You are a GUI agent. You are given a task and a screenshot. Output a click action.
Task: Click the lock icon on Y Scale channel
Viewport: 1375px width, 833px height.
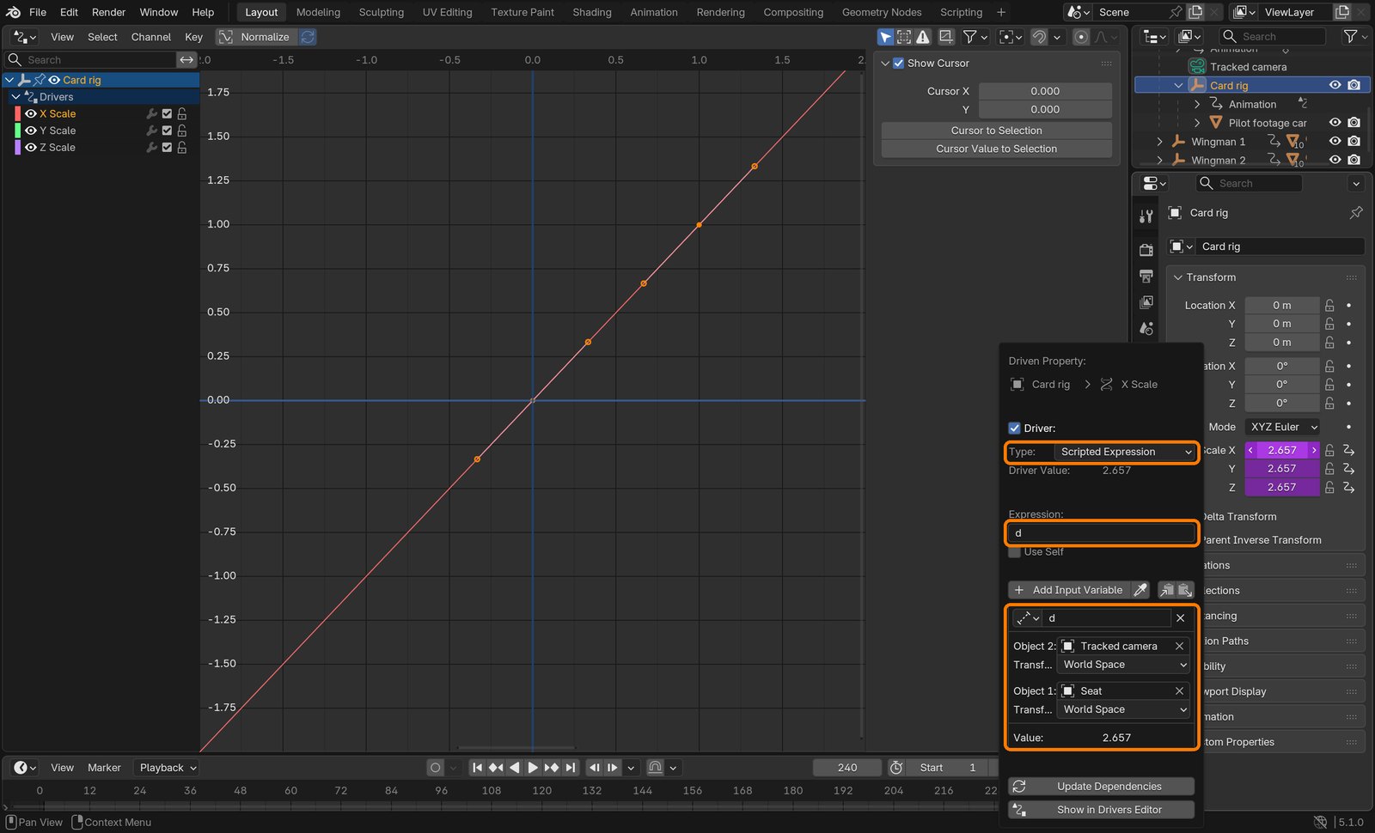[x=182, y=131]
